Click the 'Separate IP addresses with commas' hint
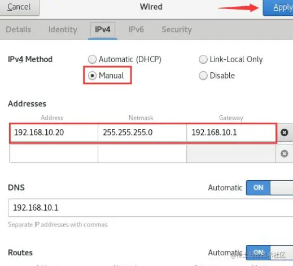The height and width of the screenshot is (266, 293). (x=58, y=225)
